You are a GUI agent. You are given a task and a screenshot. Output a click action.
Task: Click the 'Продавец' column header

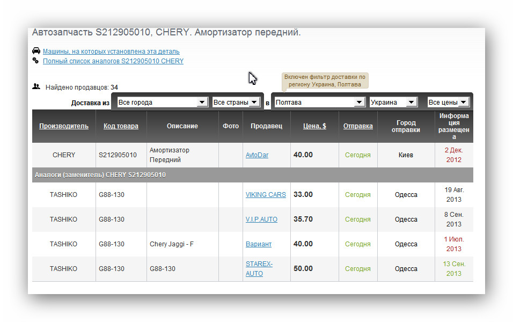266,126
